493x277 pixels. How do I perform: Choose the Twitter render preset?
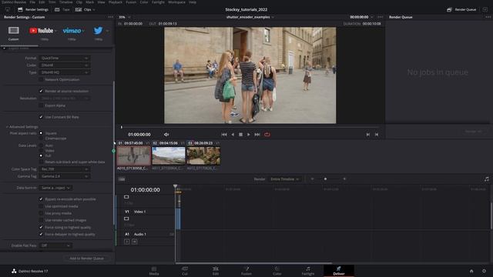(x=98, y=31)
